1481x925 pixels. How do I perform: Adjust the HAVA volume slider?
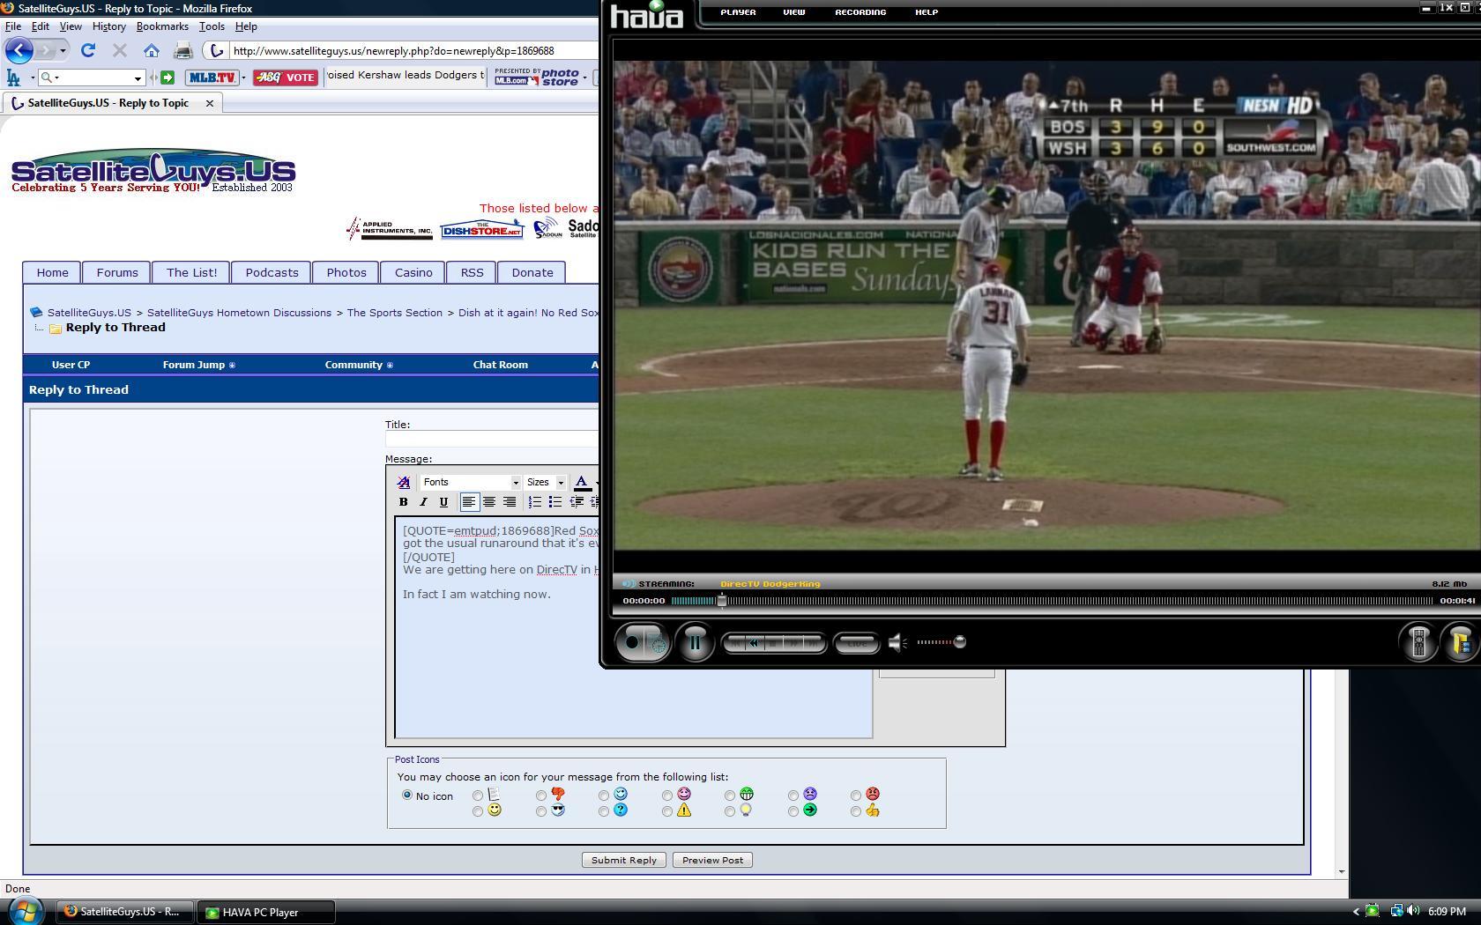(x=959, y=642)
